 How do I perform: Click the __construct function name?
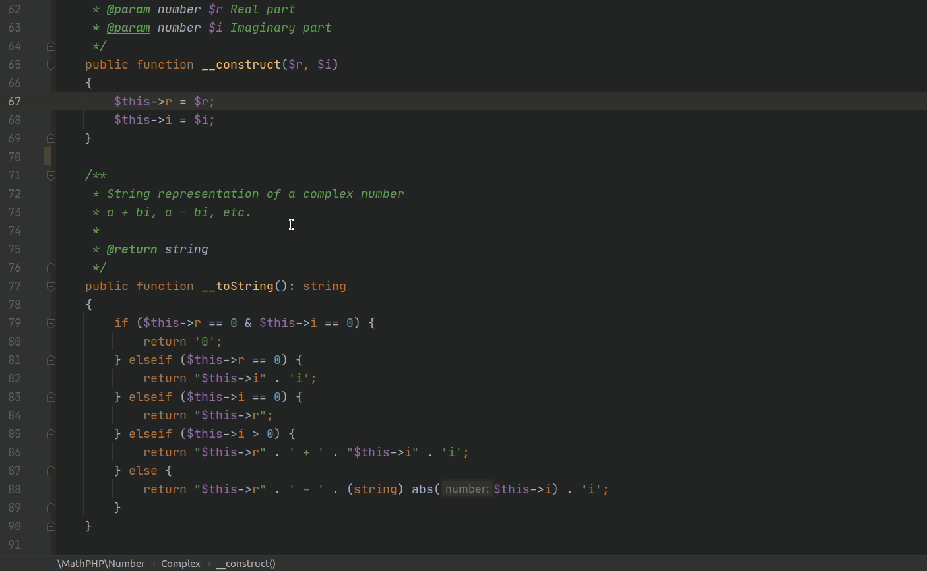241,65
